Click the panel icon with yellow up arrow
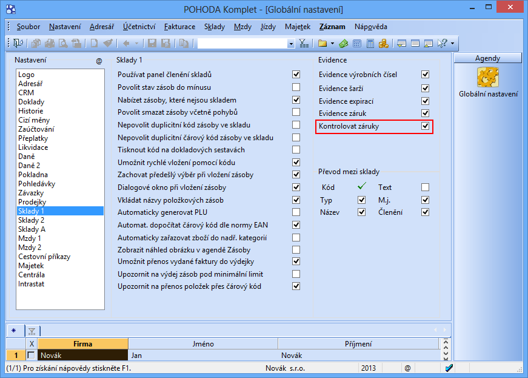528x378 pixels. 429,43
